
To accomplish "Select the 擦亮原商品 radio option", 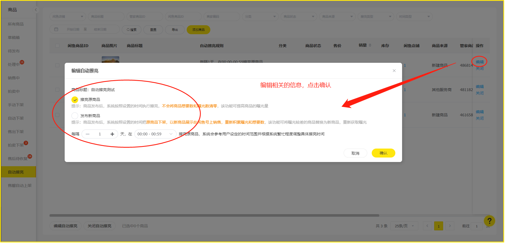I will click(x=75, y=99).
